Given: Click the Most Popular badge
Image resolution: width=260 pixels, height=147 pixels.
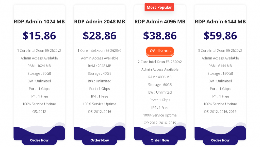Looking at the screenshot, I should (159, 7).
